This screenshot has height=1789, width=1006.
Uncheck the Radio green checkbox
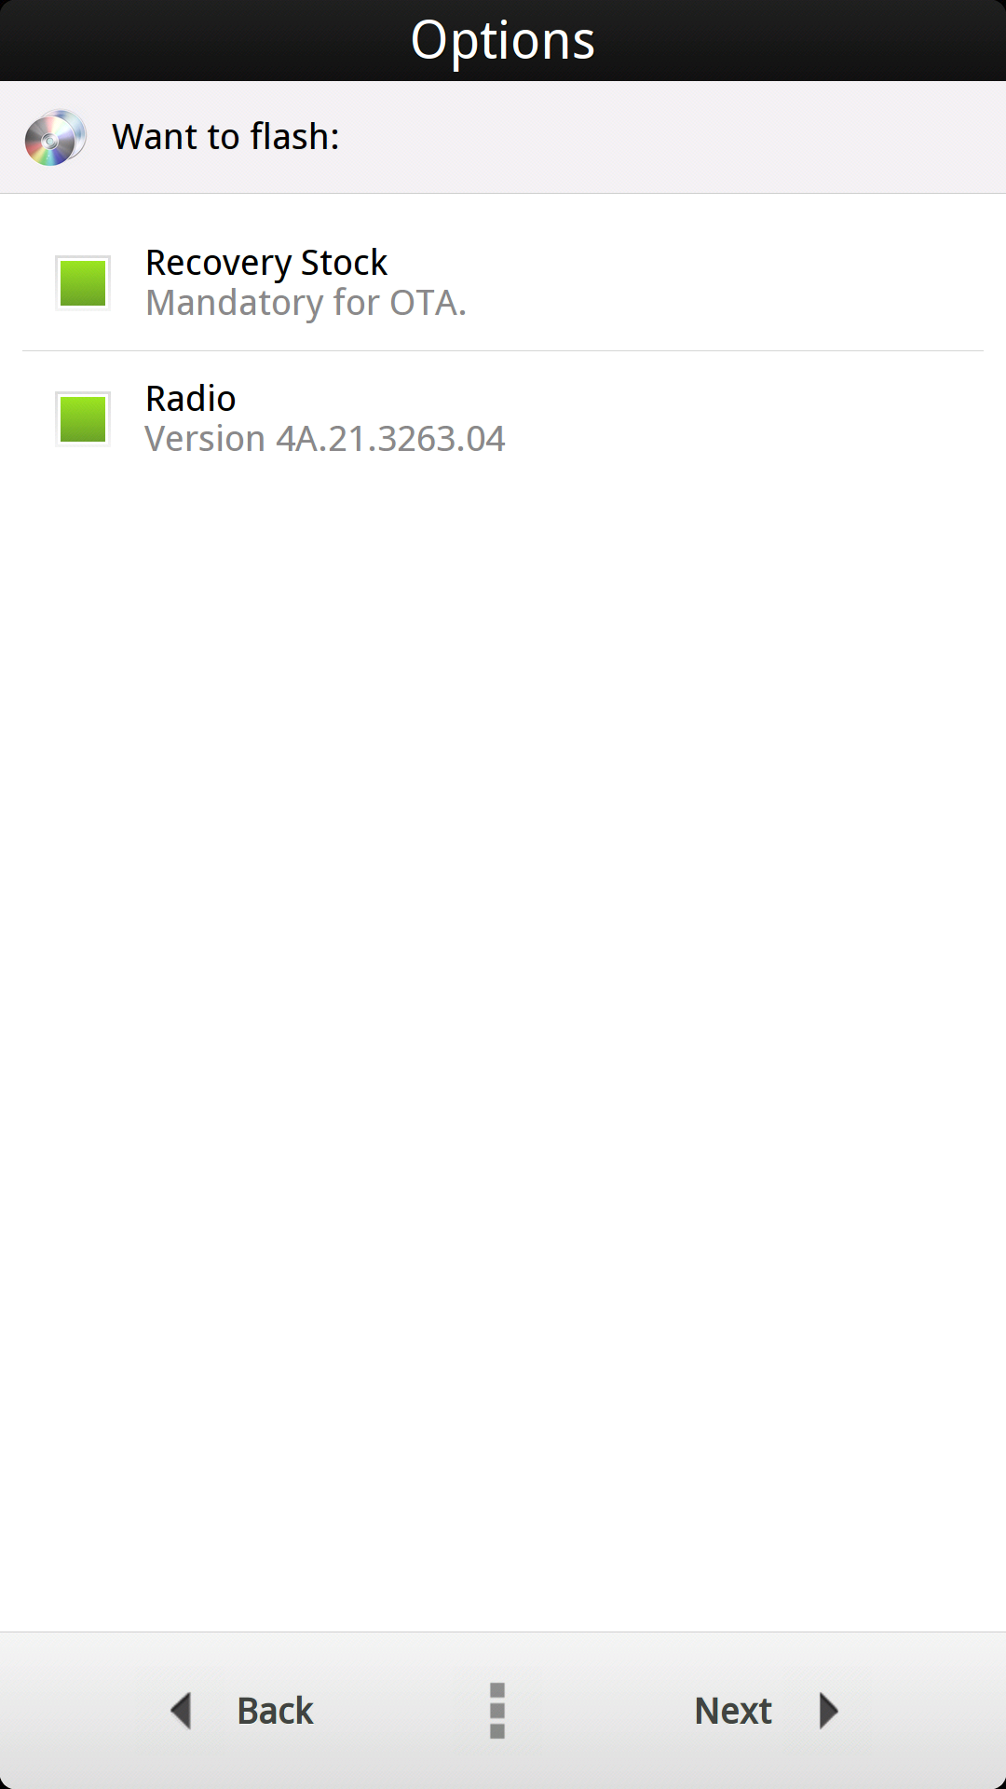coord(83,419)
